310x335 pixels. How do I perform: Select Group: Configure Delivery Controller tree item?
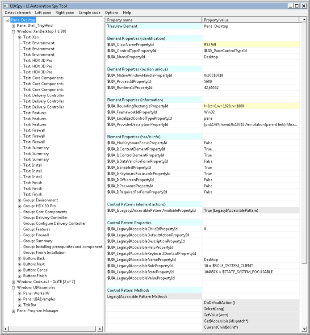coord(54,223)
